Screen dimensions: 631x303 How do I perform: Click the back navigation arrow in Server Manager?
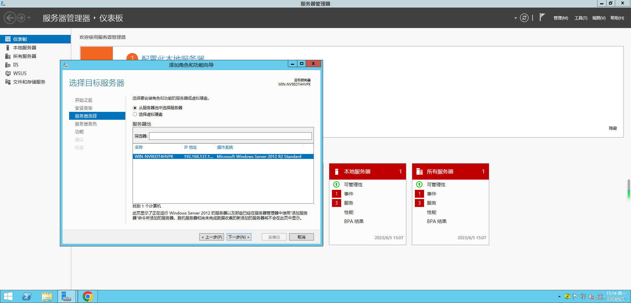click(x=10, y=18)
